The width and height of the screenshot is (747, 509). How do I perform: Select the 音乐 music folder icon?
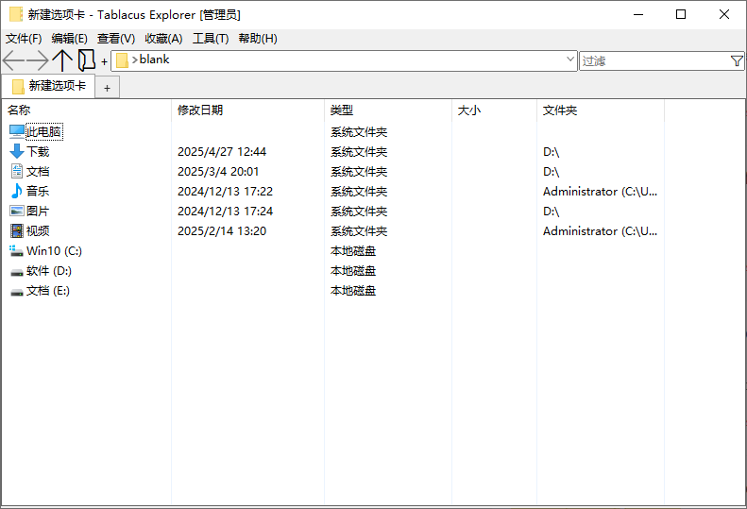[17, 192]
